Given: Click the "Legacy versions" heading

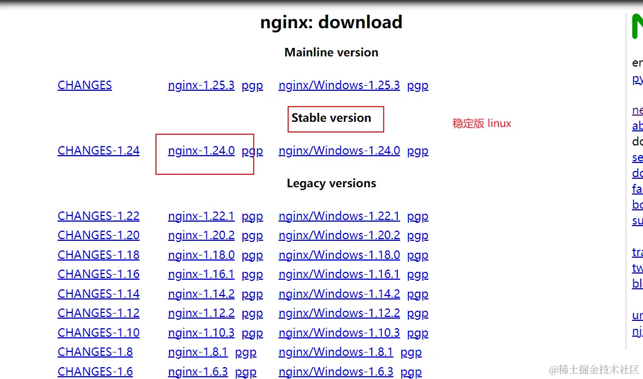Looking at the screenshot, I should 331,183.
